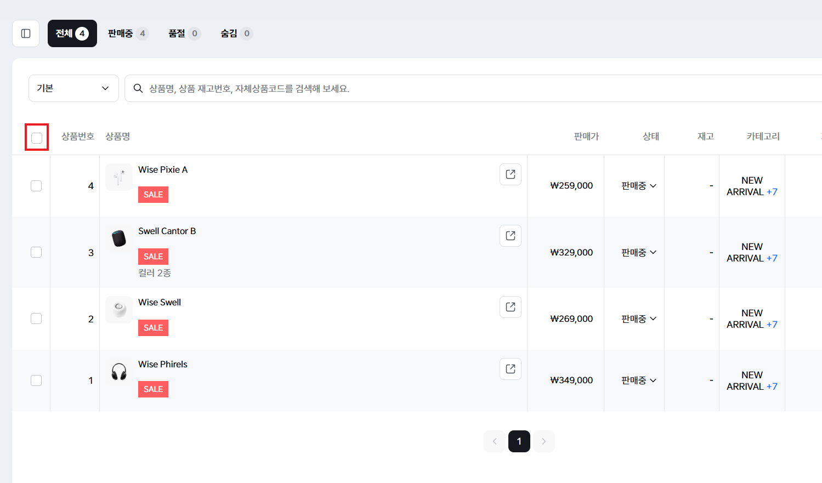Open Wise Pixie A in new window

[511, 174]
